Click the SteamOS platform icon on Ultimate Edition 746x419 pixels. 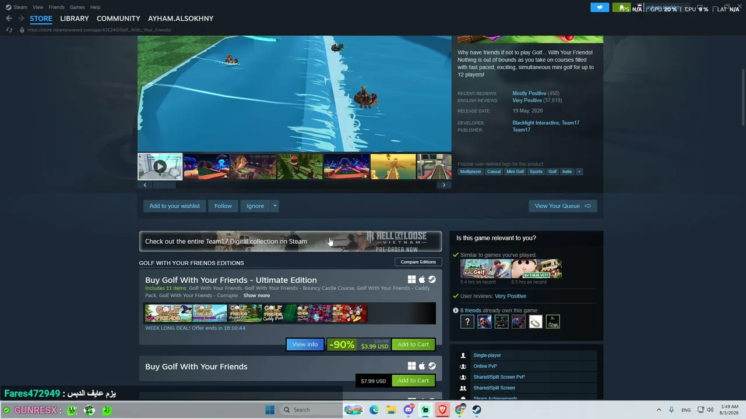pos(432,279)
